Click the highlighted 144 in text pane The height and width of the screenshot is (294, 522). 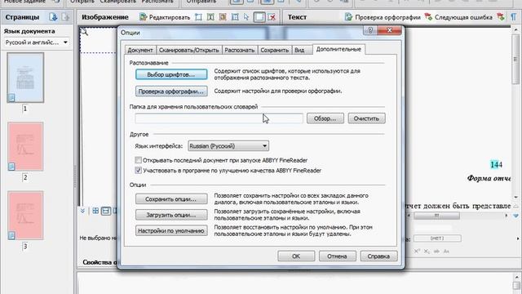tap(496, 164)
